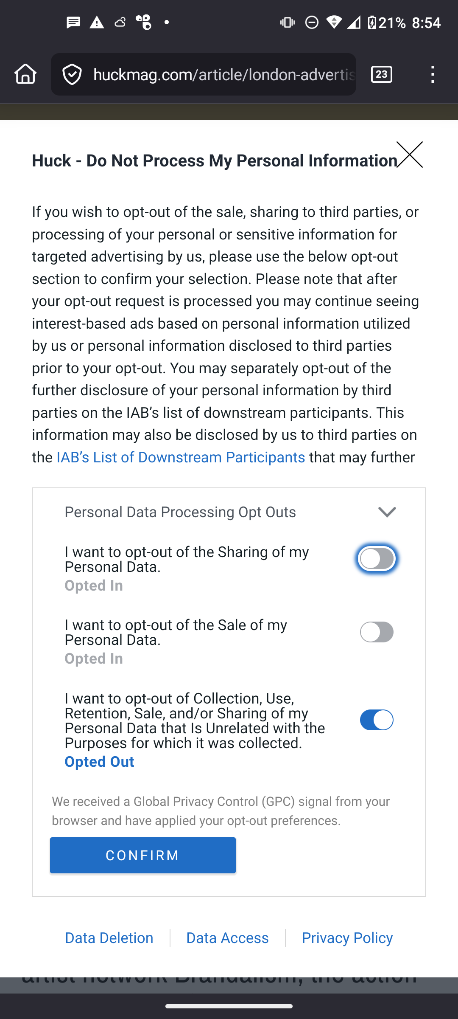Viewport: 458px width, 1019px height.
Task: Close the privacy dialog with the X
Action: (410, 155)
